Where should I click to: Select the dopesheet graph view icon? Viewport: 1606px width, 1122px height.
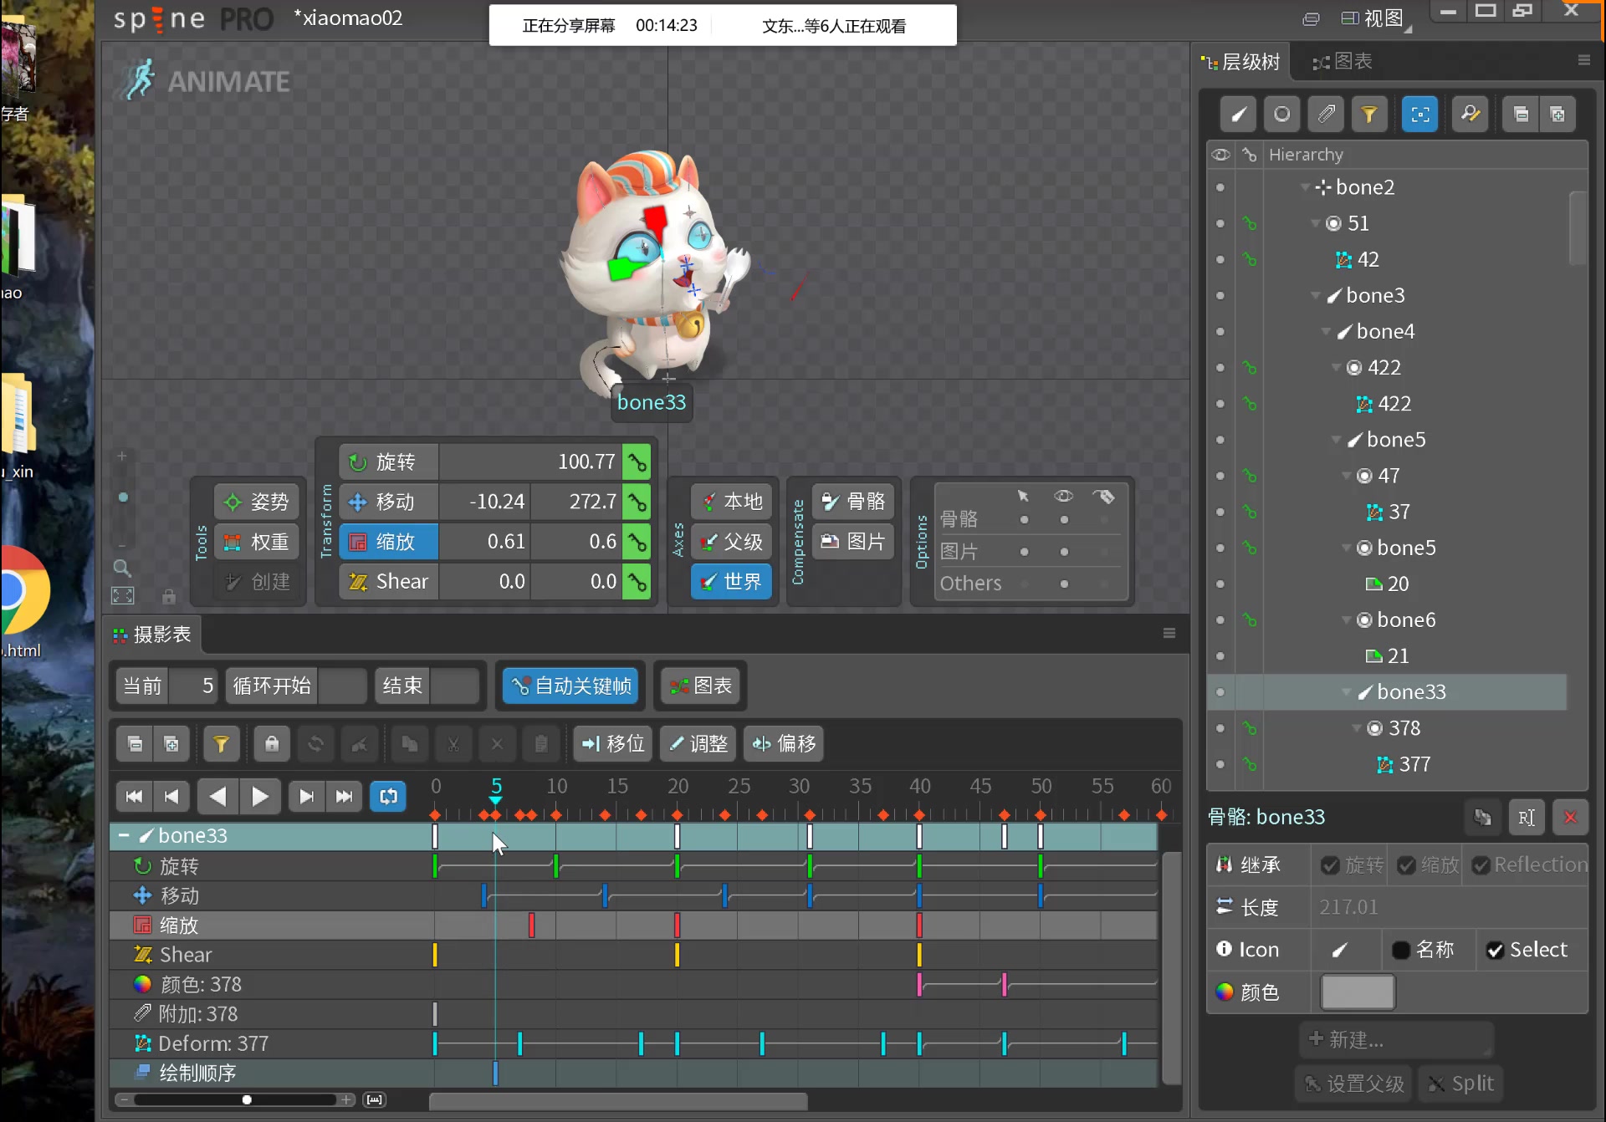click(702, 686)
